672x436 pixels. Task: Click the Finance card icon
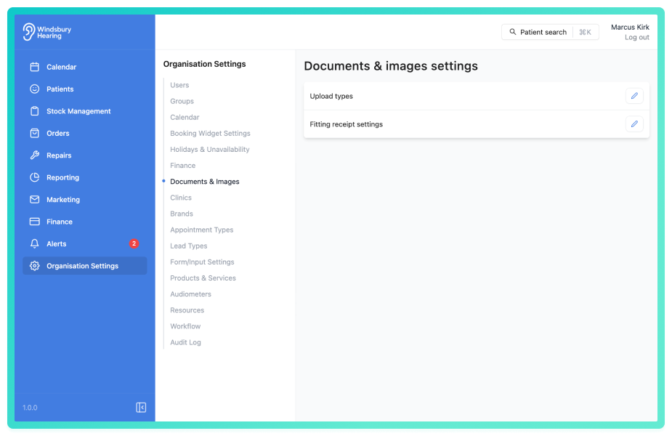pos(35,222)
